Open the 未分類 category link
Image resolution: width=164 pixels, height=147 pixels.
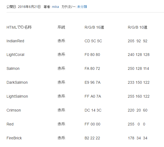(x=82, y=7)
